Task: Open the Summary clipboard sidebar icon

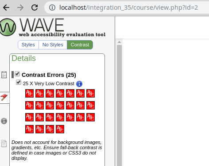Action: 4,75
